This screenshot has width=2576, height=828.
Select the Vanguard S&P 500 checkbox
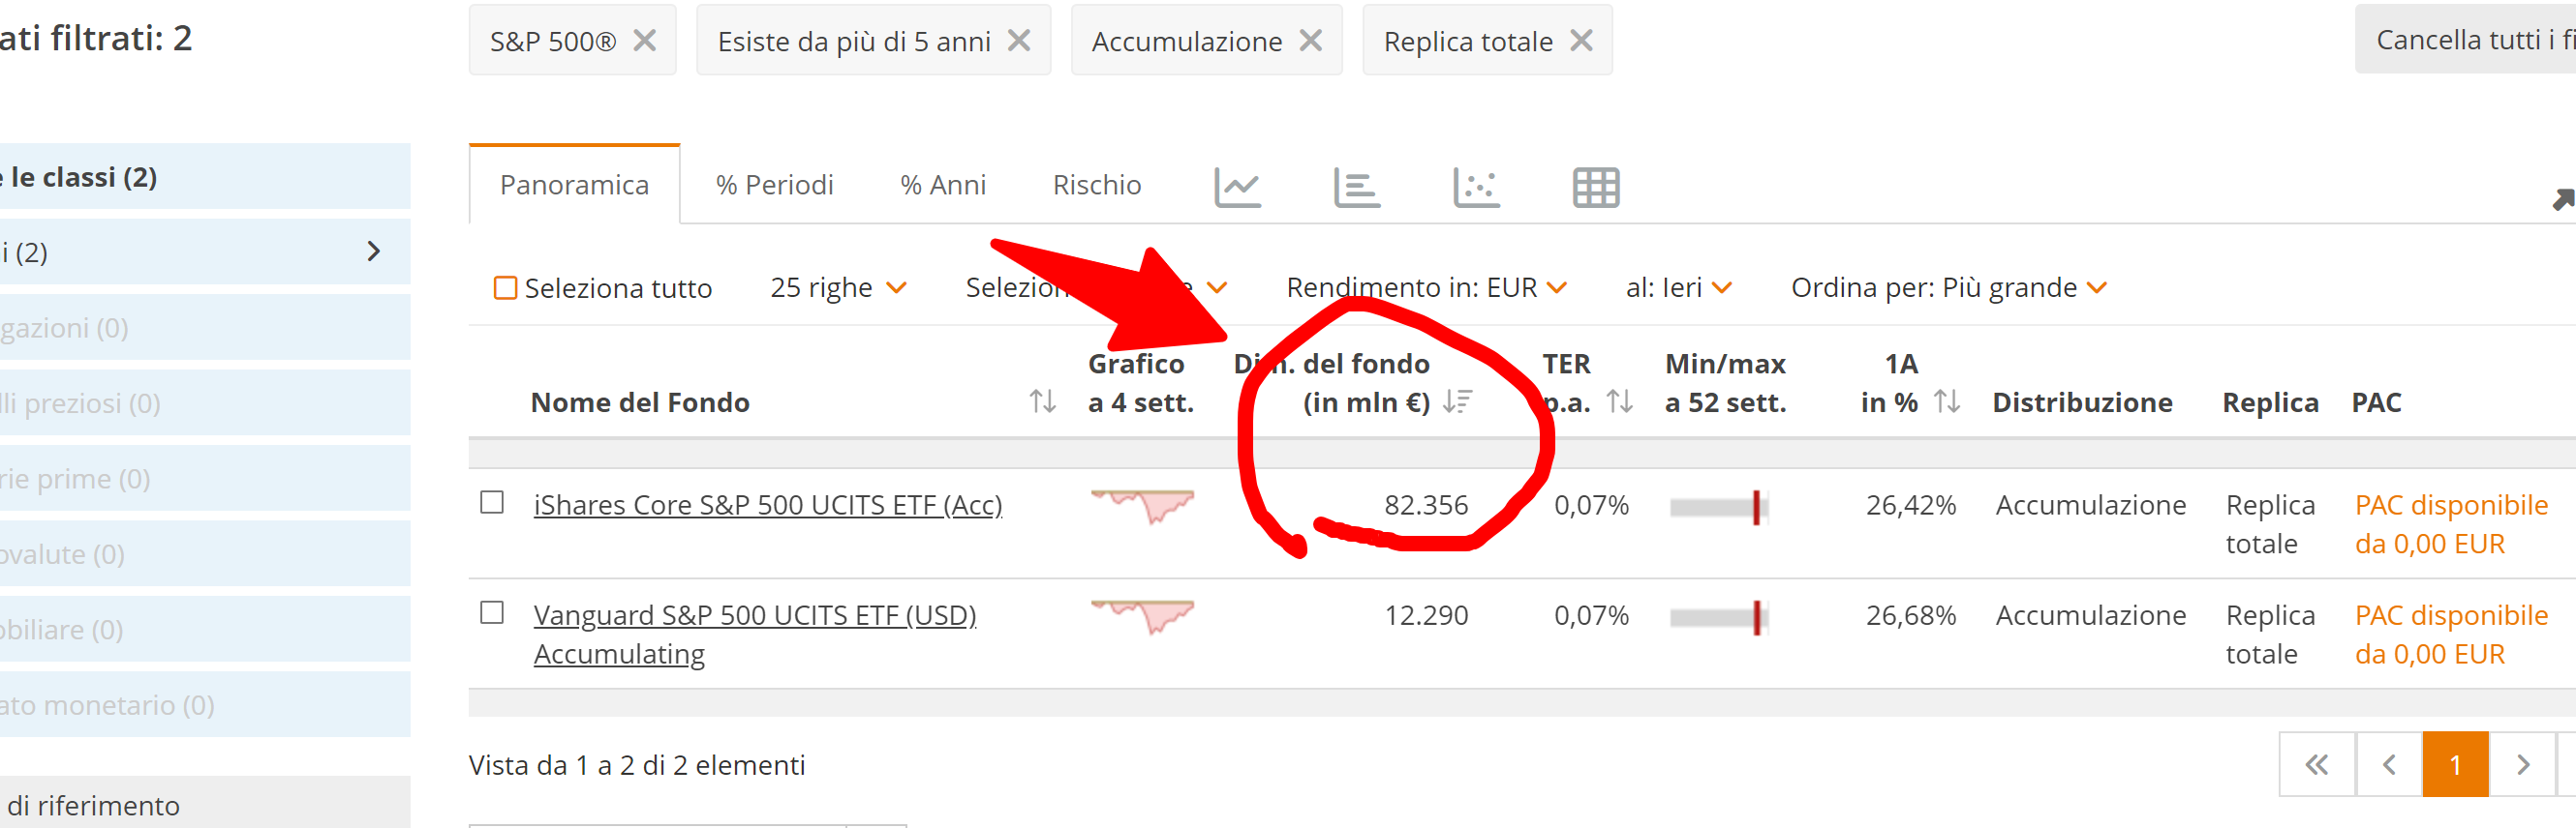tap(491, 612)
